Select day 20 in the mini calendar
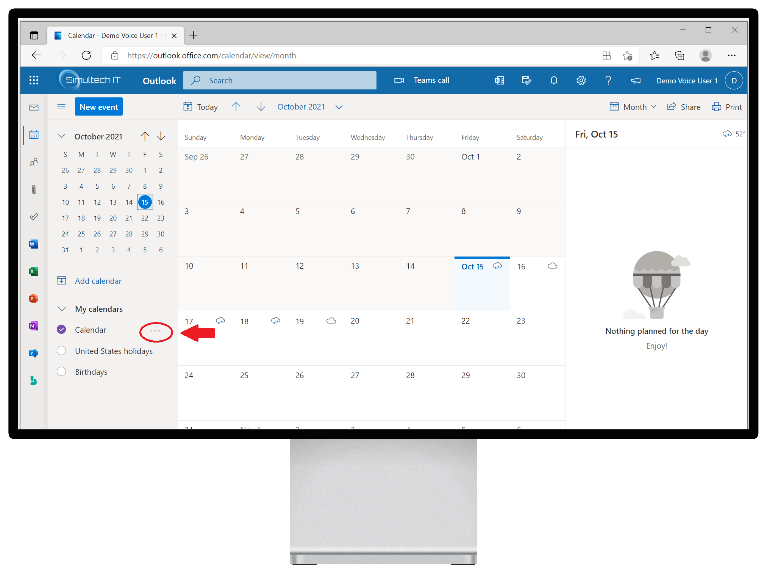 [x=113, y=218]
